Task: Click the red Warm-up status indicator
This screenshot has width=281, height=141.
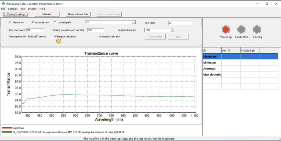Action: coord(226,29)
